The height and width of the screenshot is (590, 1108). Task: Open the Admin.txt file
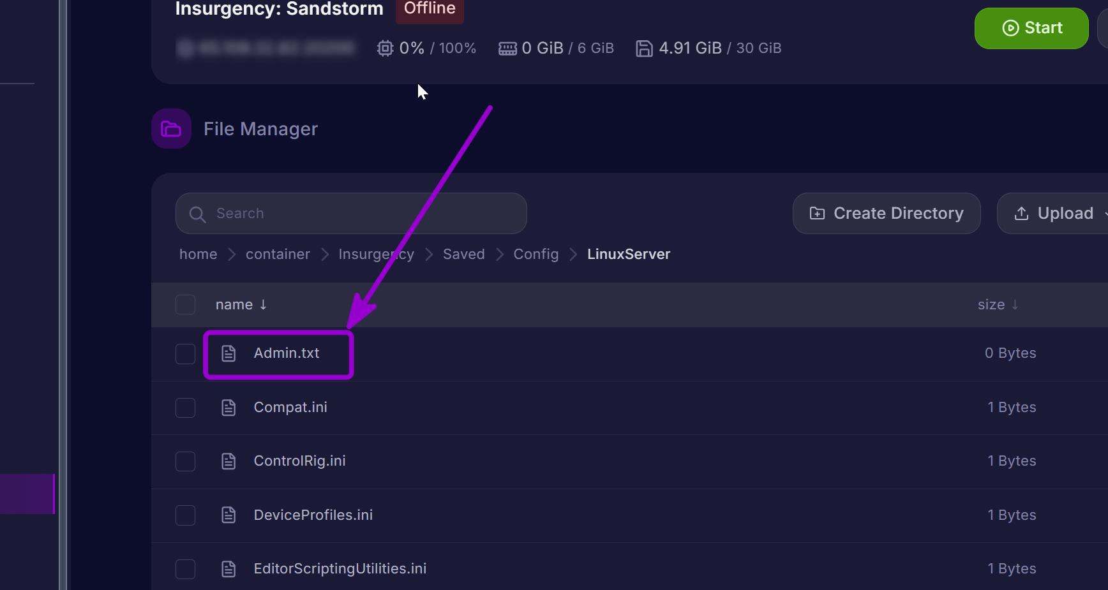point(287,353)
